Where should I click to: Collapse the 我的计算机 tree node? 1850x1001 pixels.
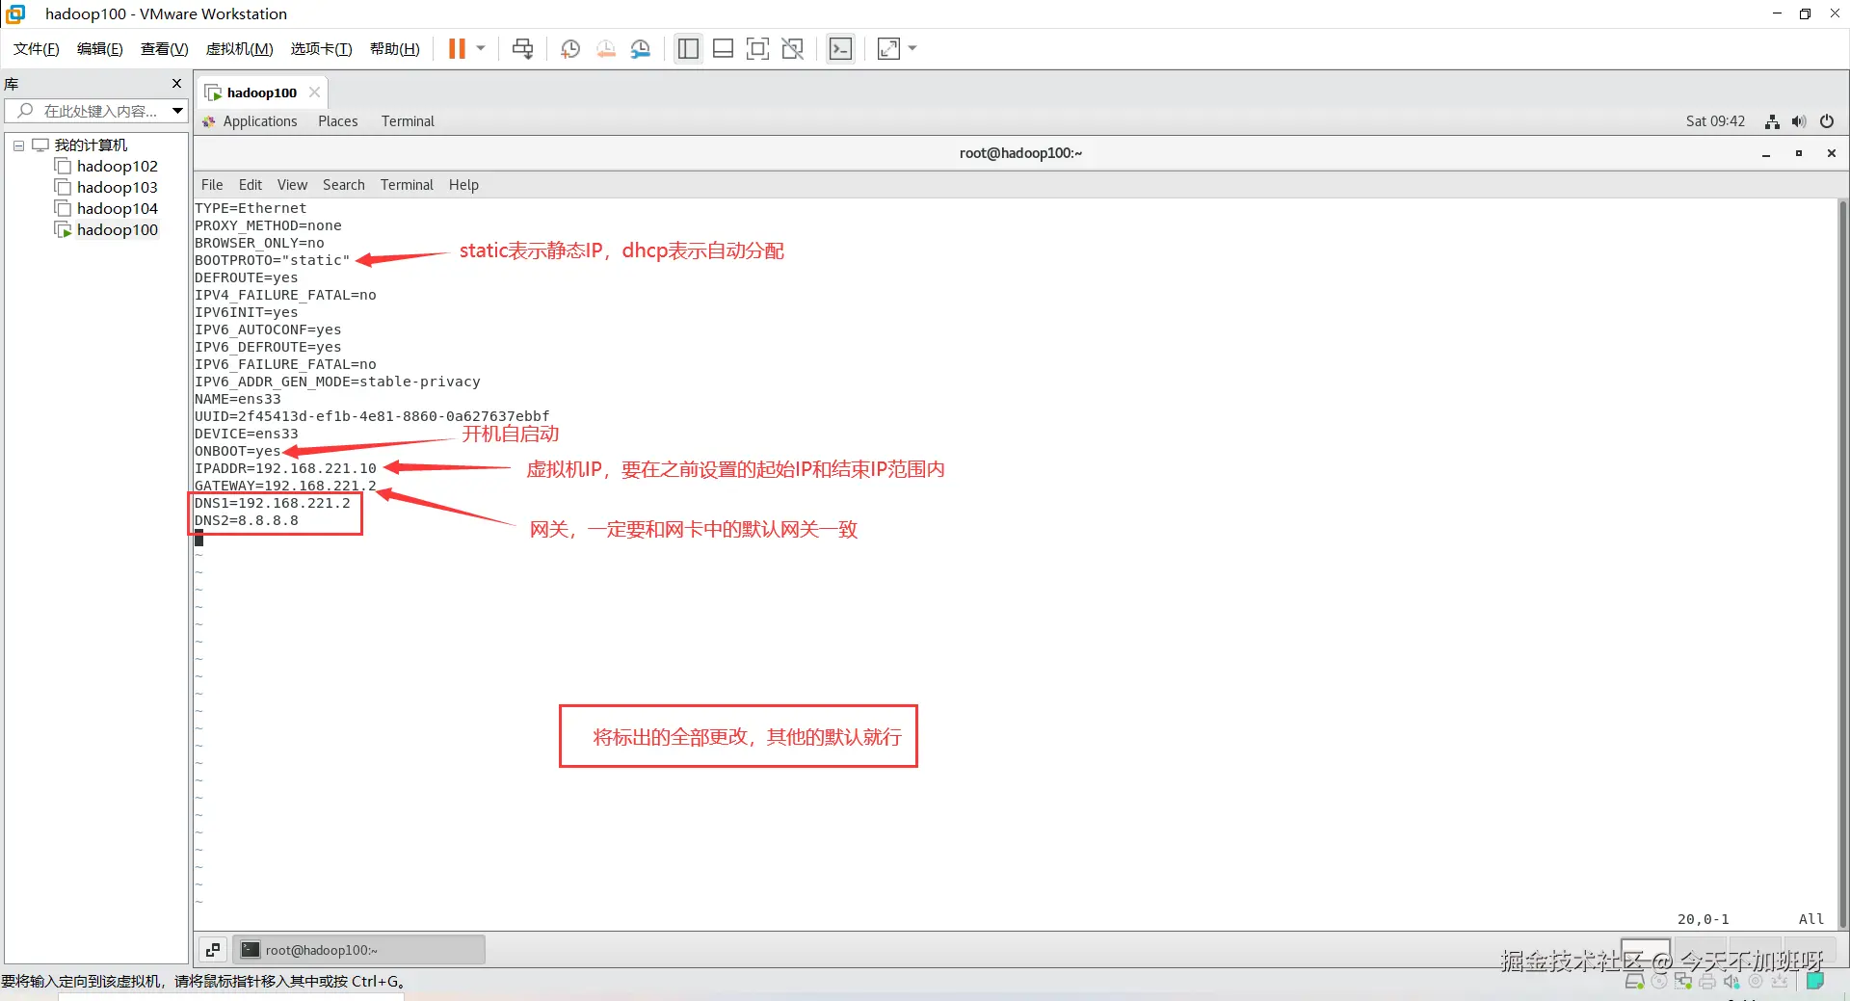18,145
